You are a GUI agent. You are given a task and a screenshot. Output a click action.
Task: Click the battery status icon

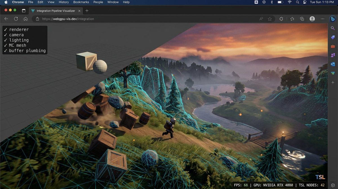click(280, 2)
